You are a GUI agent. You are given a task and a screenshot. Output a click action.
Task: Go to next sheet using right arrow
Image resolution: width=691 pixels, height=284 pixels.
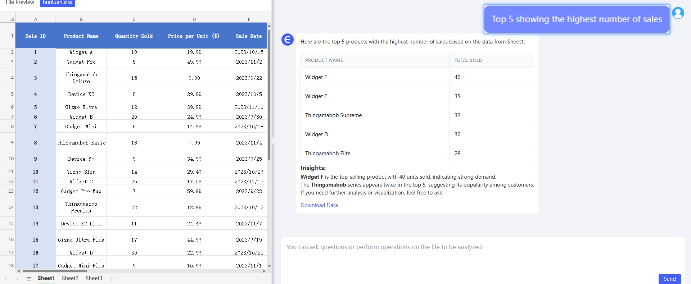(17, 279)
